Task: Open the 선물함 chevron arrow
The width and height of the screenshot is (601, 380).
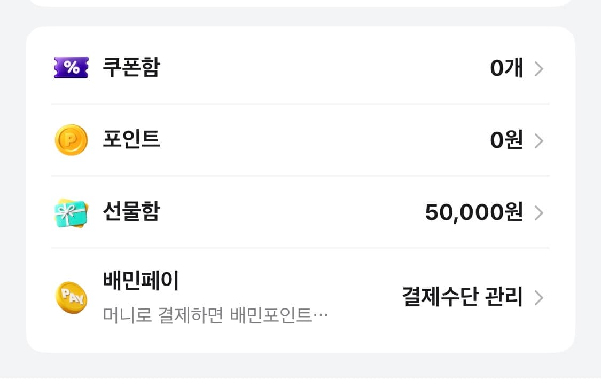Action: click(539, 213)
